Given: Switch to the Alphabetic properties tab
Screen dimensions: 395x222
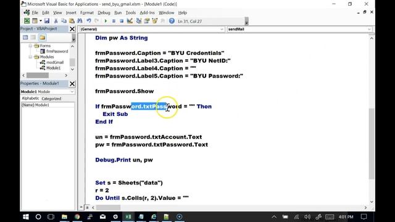Looking at the screenshot, I should pyautogui.click(x=30, y=99).
